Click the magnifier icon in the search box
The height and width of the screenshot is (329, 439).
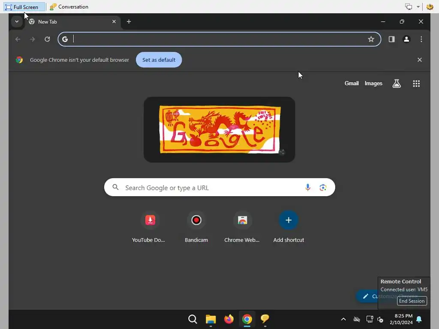[x=115, y=187]
